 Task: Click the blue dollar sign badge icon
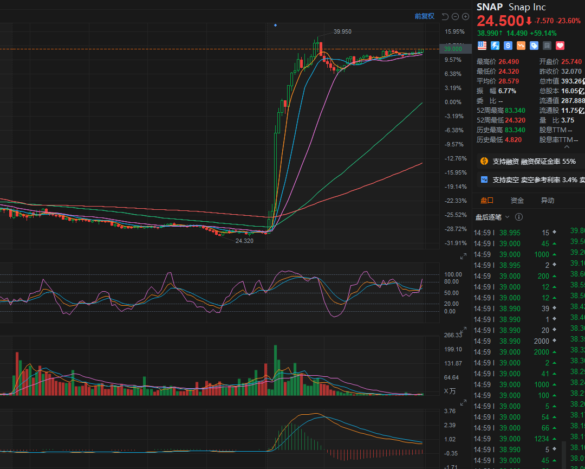[508, 46]
